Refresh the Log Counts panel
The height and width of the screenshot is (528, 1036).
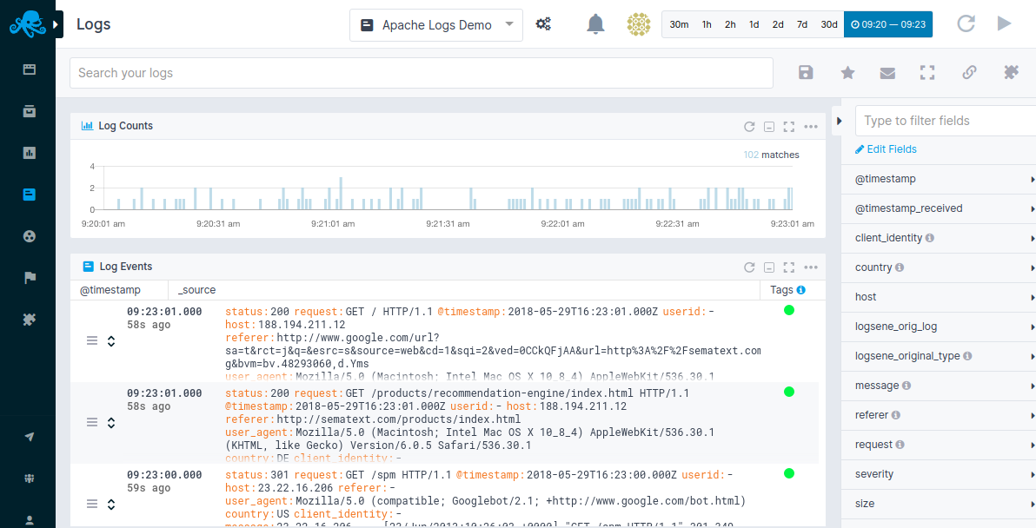[749, 127]
